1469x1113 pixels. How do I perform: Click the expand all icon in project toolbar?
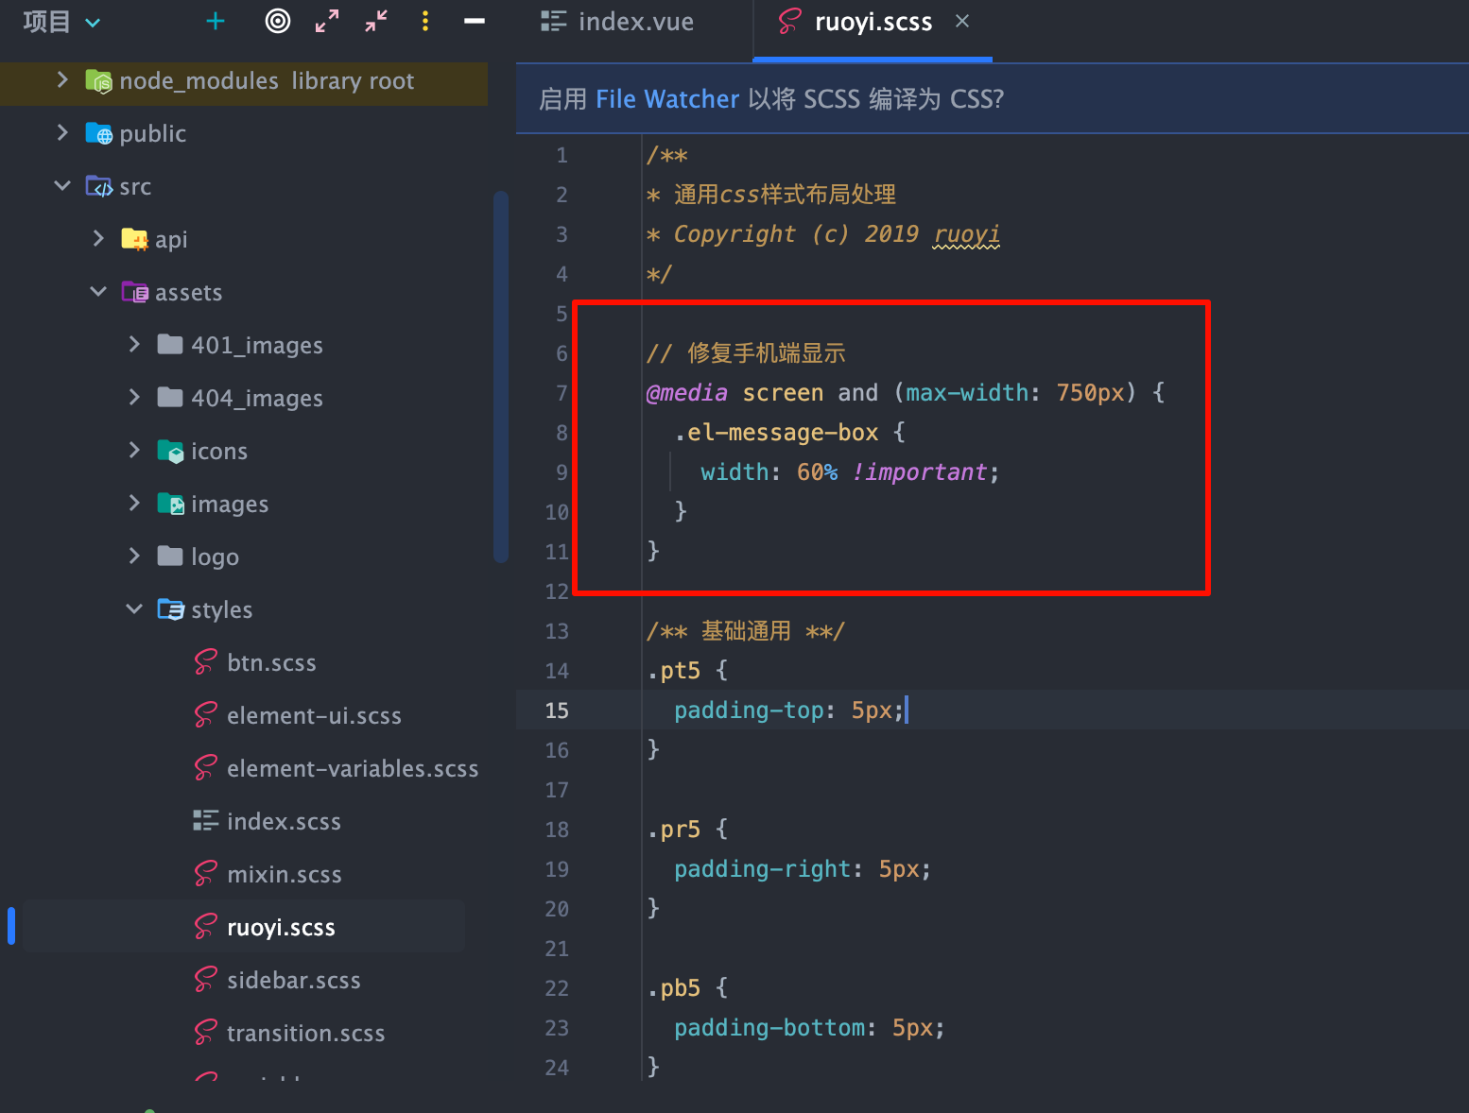click(327, 22)
